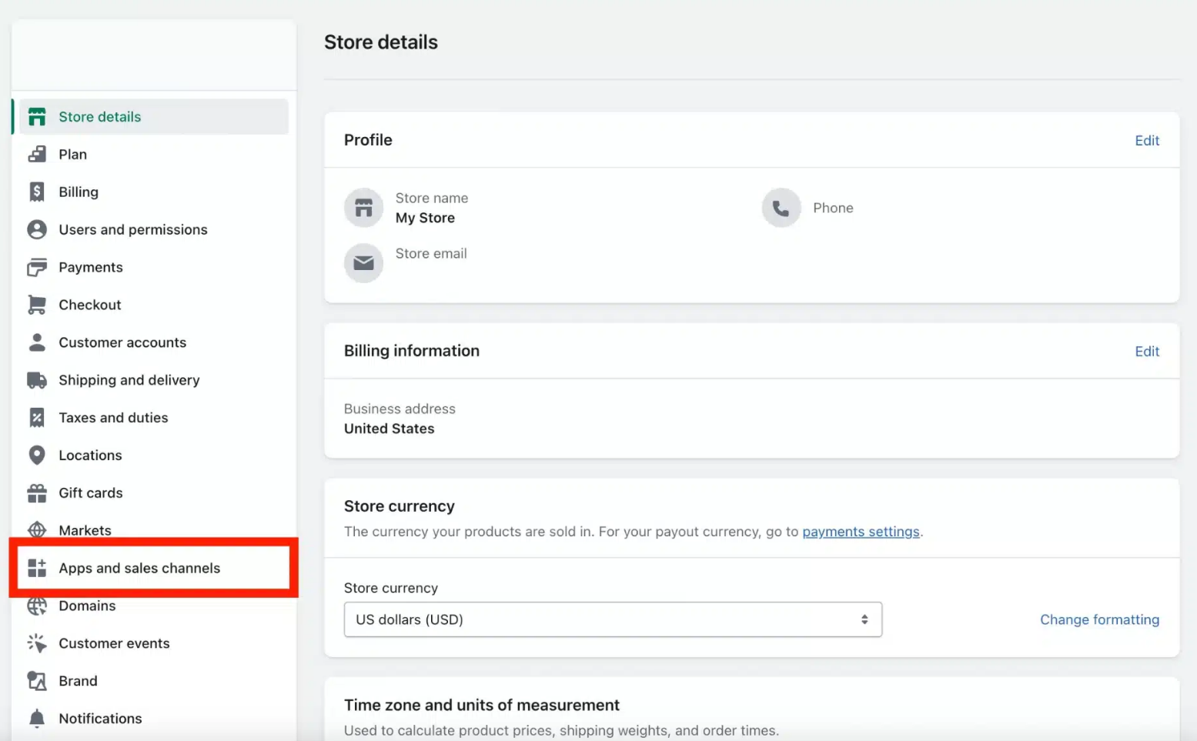Viewport: 1197px width, 741px height.
Task: Click the Brand image icon
Action: [37, 681]
